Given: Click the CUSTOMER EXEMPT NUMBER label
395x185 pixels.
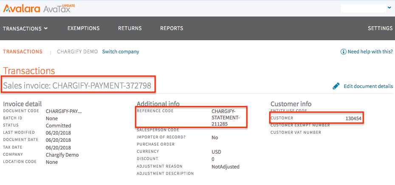Looking at the screenshot, I should pyautogui.click(x=300, y=125).
